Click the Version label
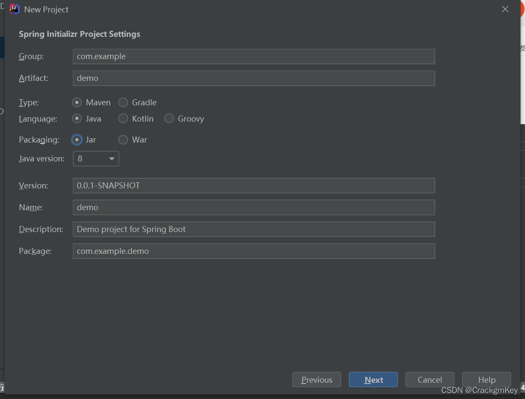Viewport: 525px width, 399px height. (x=33, y=186)
